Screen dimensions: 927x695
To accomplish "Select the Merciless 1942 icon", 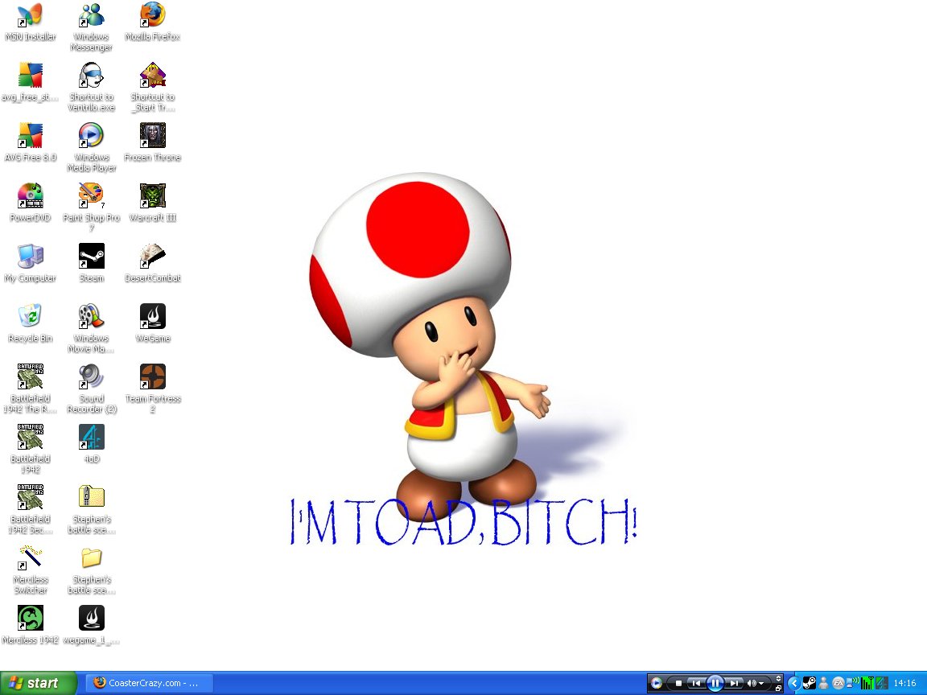I will click(x=30, y=625).
